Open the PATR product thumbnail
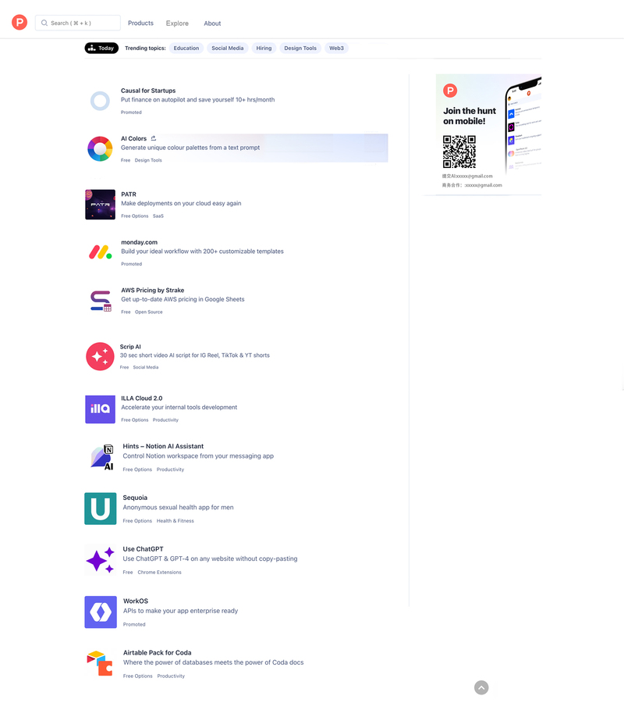Viewport: 624px width, 703px height. (x=101, y=205)
